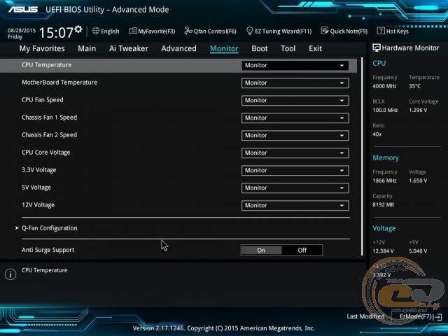
Task: Open the Tool tab
Action: pos(288,48)
